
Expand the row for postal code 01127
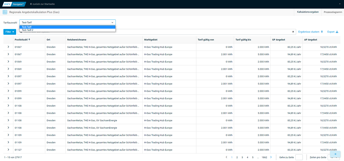coord(8,150)
